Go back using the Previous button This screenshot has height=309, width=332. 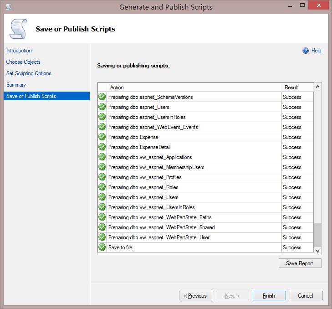coord(195,296)
